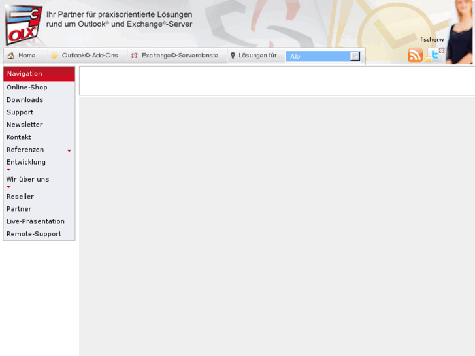The height and width of the screenshot is (356, 475).
Task: Click the Exchange Serverdienste icon
Action: 134,56
